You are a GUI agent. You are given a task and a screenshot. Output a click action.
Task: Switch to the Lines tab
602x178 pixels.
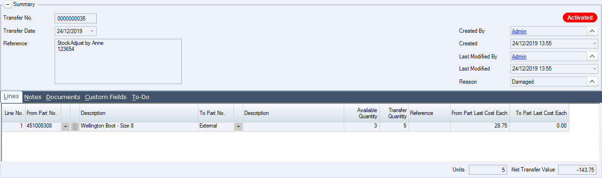(x=11, y=96)
